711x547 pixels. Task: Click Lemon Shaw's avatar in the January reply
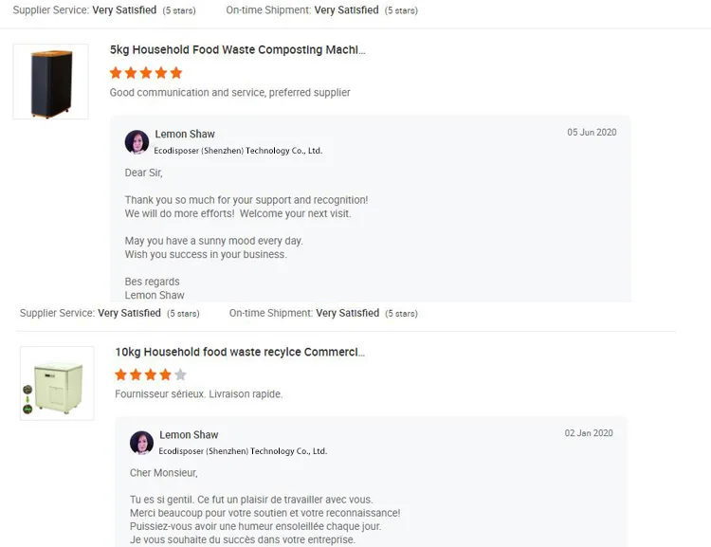tap(142, 443)
